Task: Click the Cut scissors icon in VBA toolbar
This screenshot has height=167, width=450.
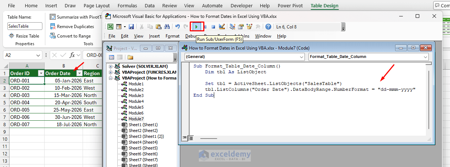Action: tap(141, 27)
